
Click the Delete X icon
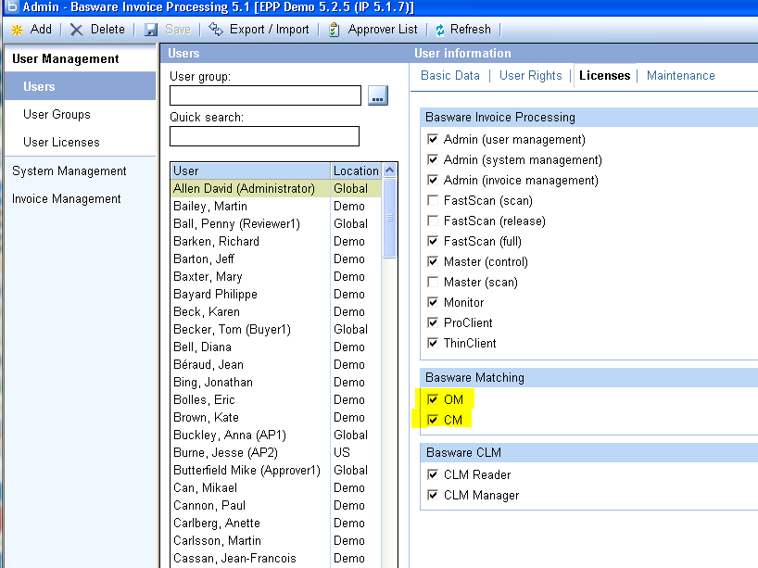point(76,30)
